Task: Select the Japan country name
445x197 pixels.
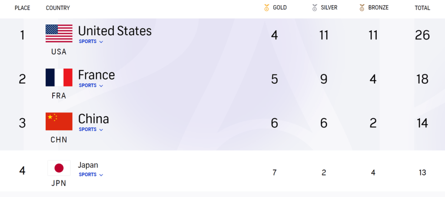Action: pyautogui.click(x=88, y=165)
